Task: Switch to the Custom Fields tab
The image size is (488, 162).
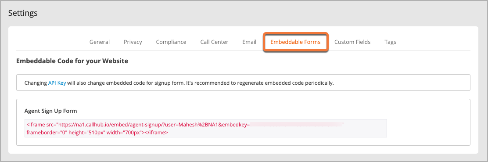Action: pyautogui.click(x=352, y=42)
